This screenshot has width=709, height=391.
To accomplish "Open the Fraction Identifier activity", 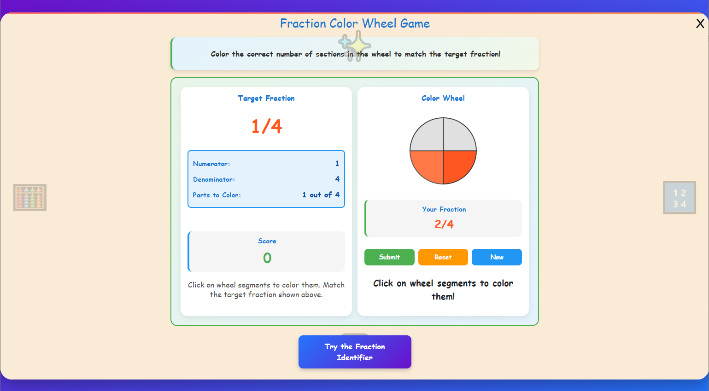I will point(355,352).
